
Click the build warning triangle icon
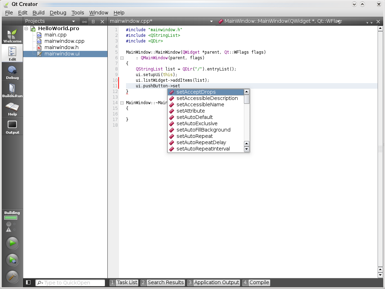[9, 230]
